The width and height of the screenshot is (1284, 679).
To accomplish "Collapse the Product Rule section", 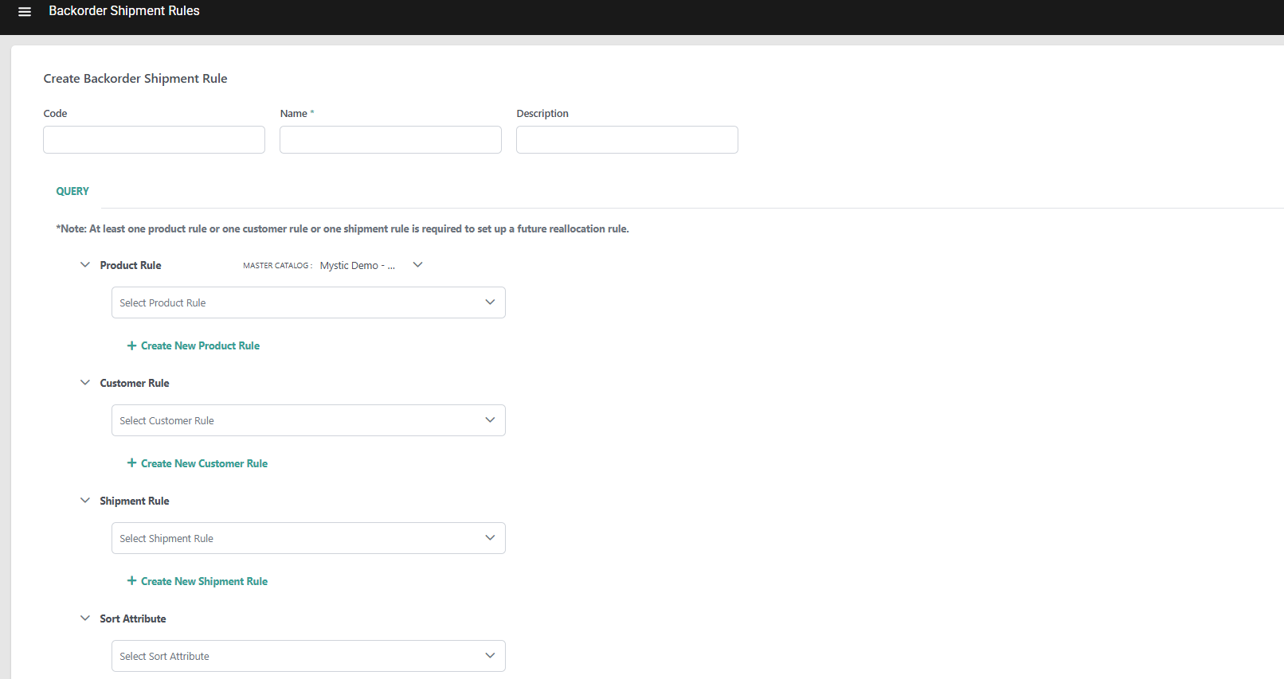I will pos(85,265).
